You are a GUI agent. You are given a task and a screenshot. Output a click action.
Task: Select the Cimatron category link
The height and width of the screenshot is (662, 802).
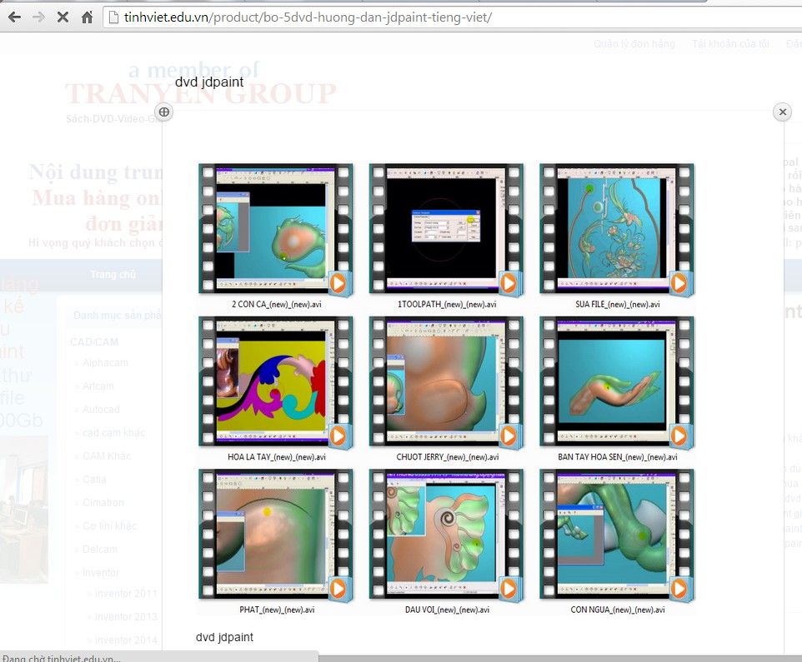103,503
